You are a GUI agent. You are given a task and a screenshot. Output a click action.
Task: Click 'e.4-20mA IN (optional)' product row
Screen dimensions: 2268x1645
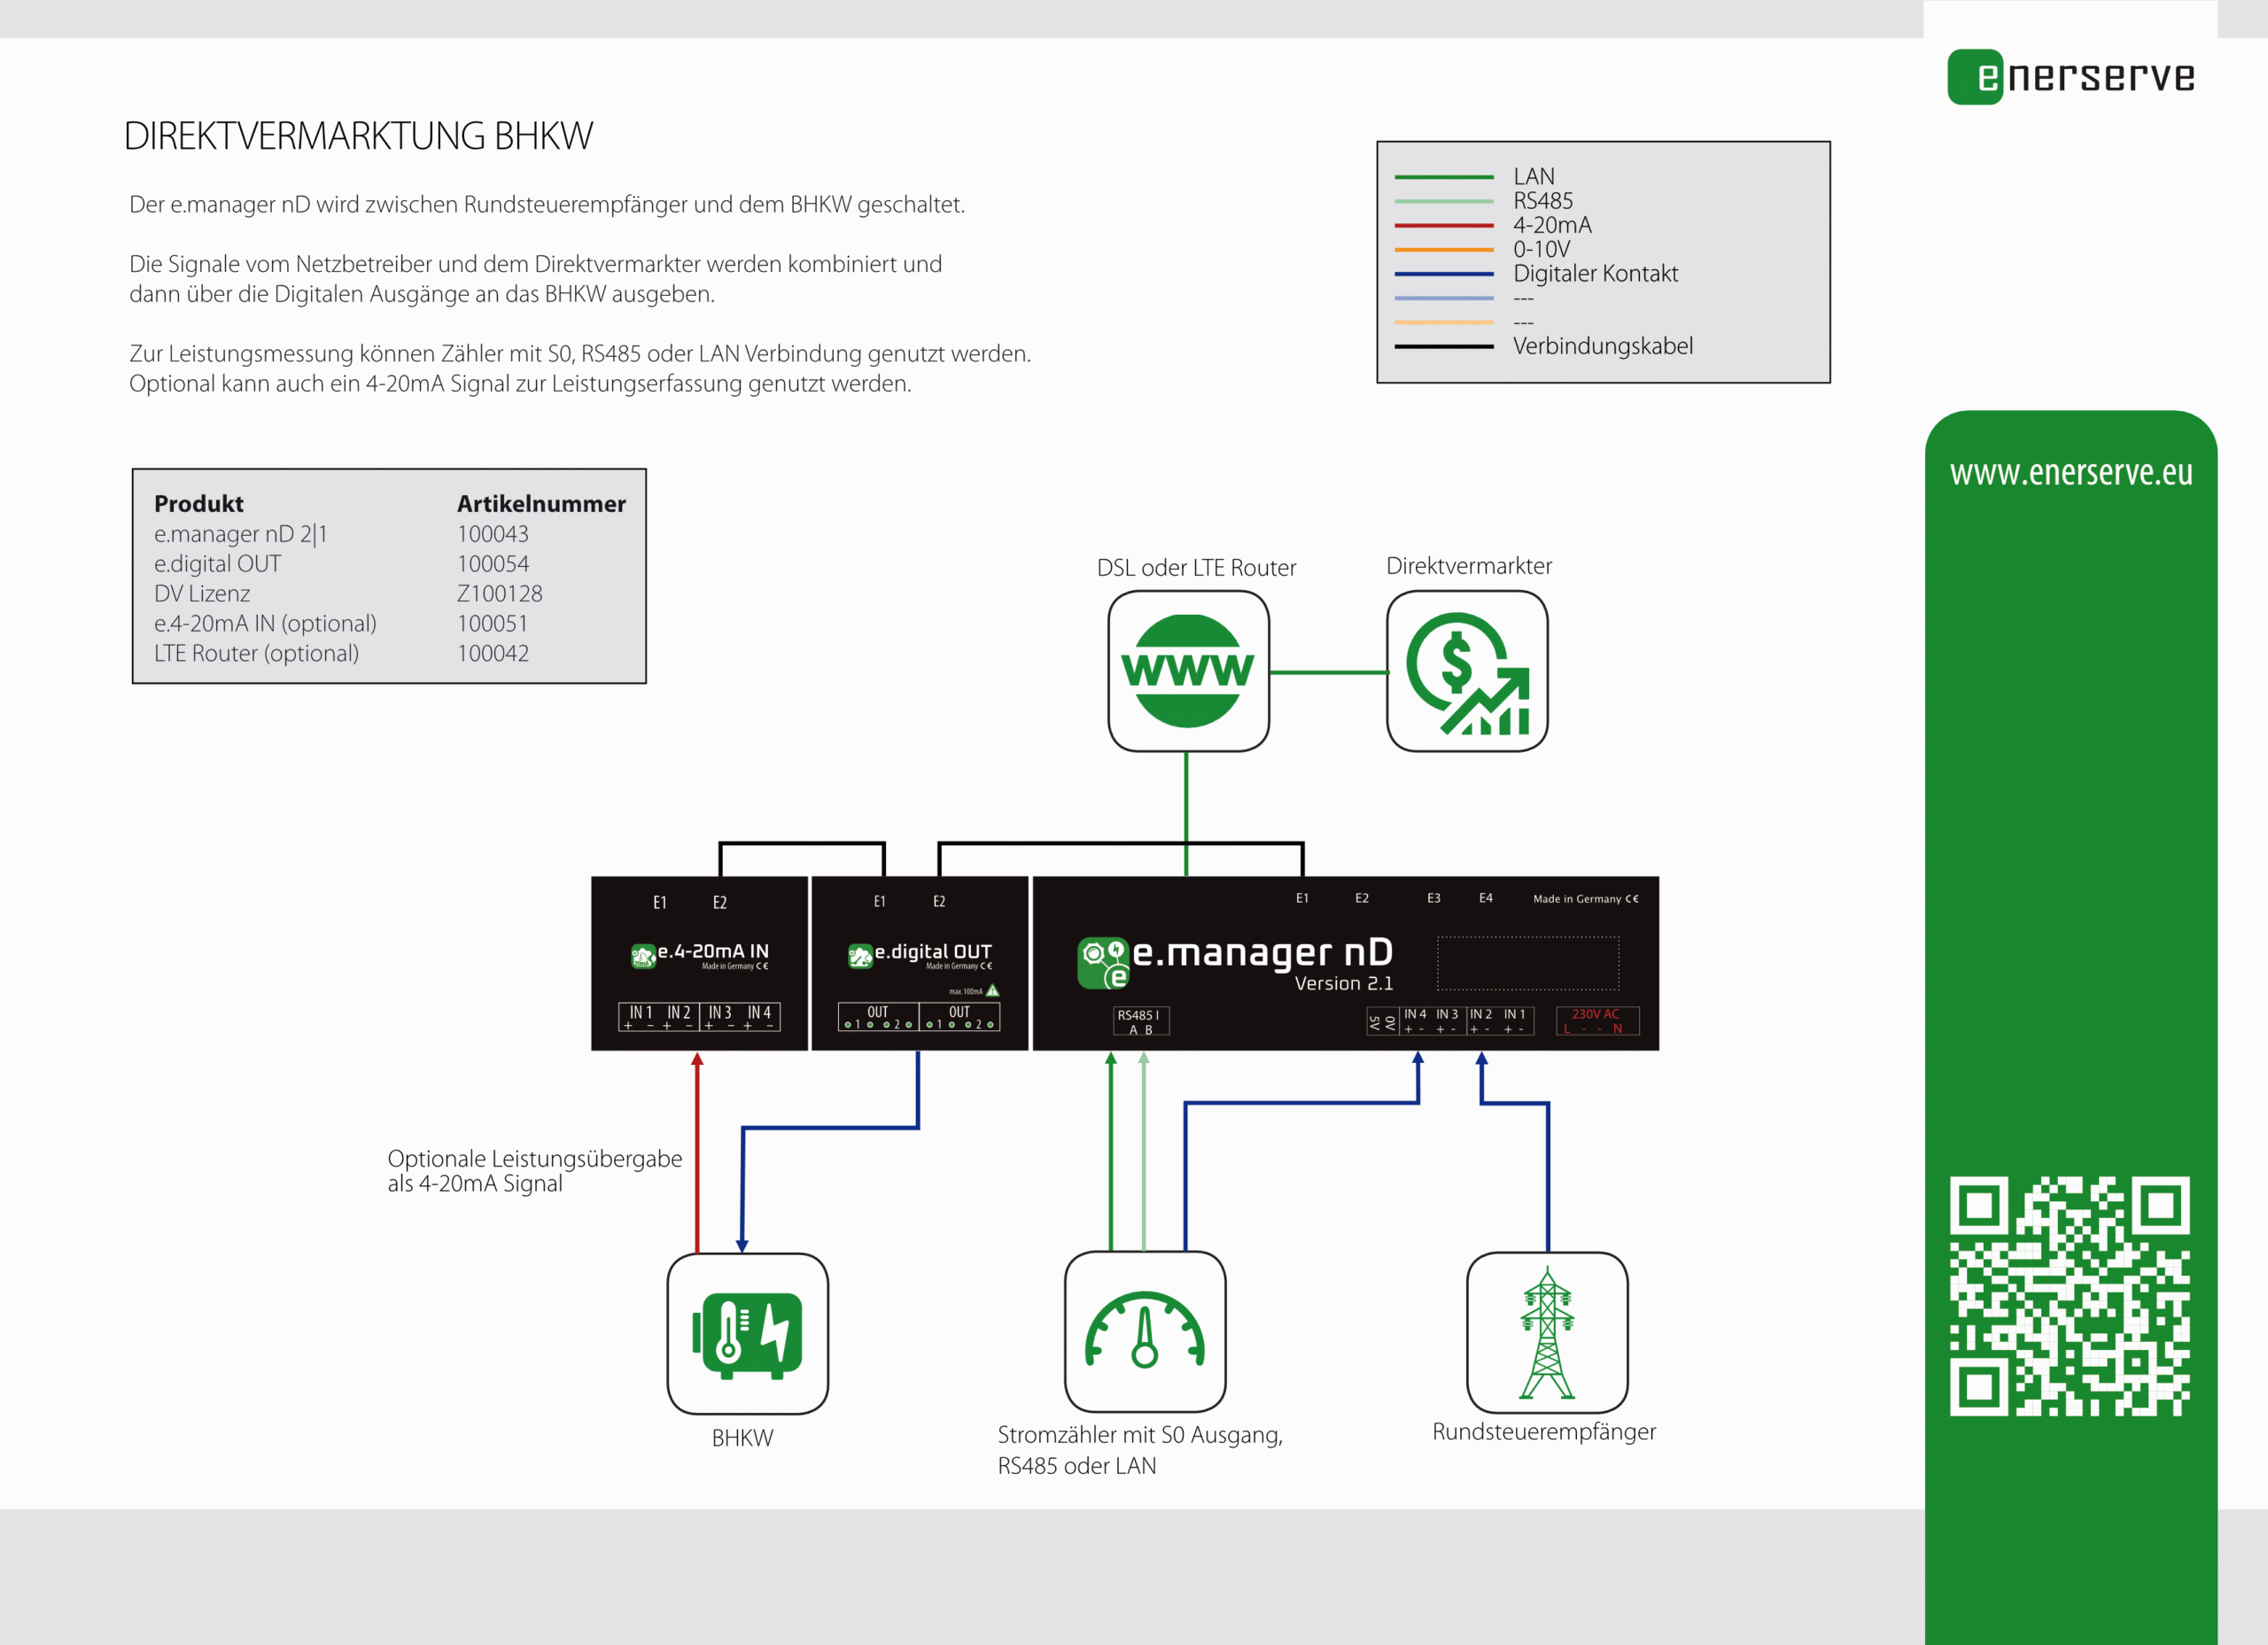(x=265, y=624)
